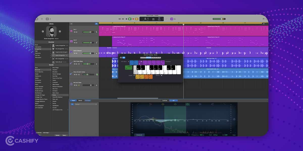Open the Pitch Bend value selector in Musical Typing
303x151 pixels.
coord(128,62)
